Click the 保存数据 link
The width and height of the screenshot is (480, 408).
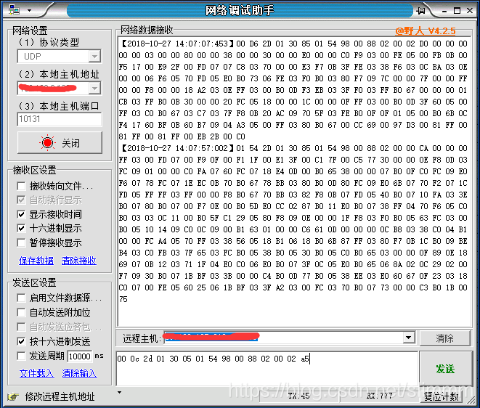pos(36,261)
